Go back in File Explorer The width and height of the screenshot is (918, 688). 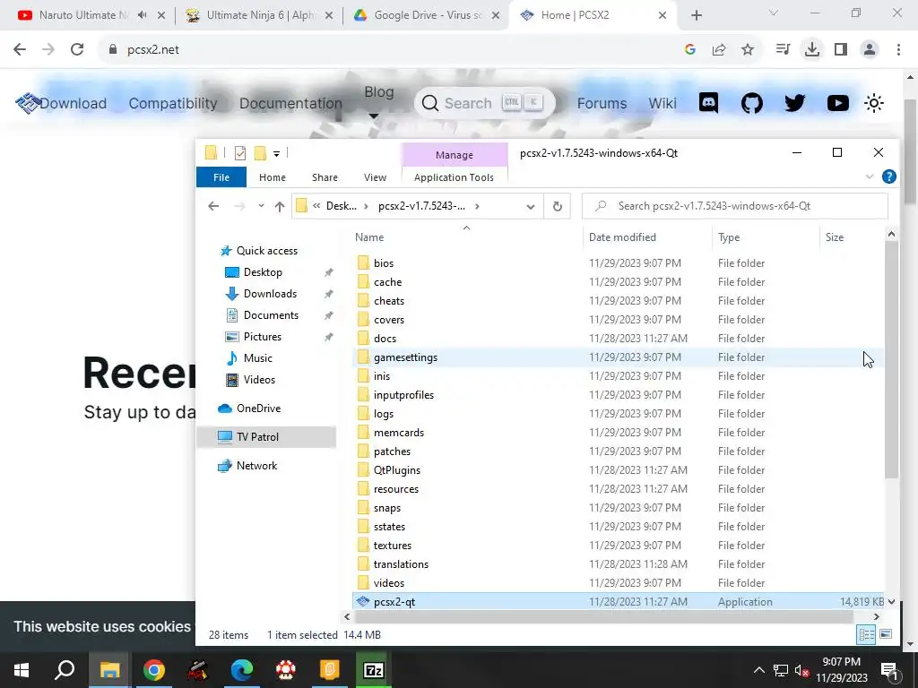coord(213,206)
